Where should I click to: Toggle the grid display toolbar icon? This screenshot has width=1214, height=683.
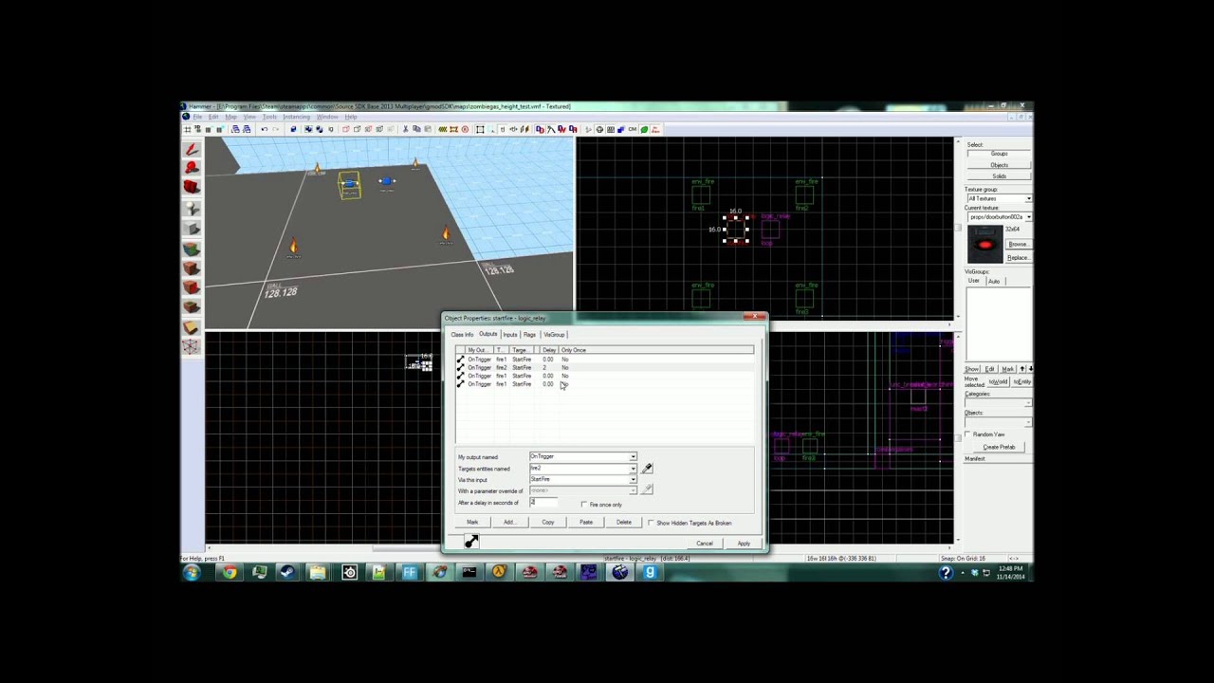[188, 129]
